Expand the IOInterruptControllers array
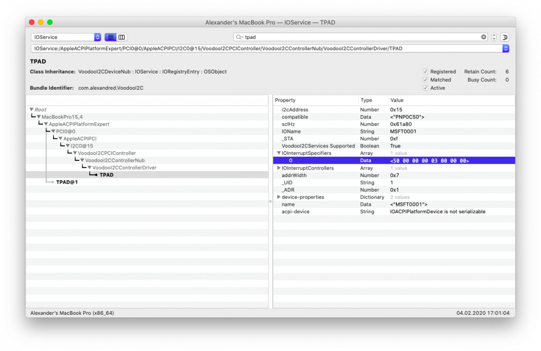541x351 pixels. pyautogui.click(x=279, y=168)
